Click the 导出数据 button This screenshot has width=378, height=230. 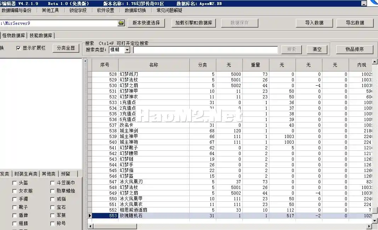click(x=355, y=23)
